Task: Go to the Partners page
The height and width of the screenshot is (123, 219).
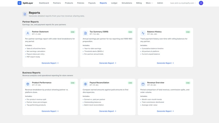Action: (57, 3)
